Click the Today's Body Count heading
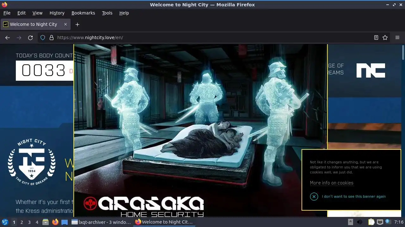The height and width of the screenshot is (227, 405). [44, 55]
